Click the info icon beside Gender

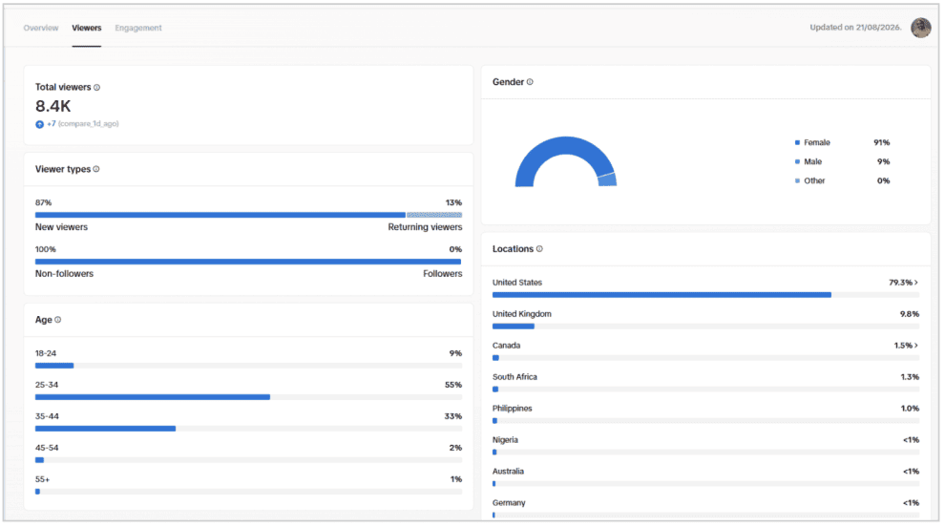(x=530, y=82)
